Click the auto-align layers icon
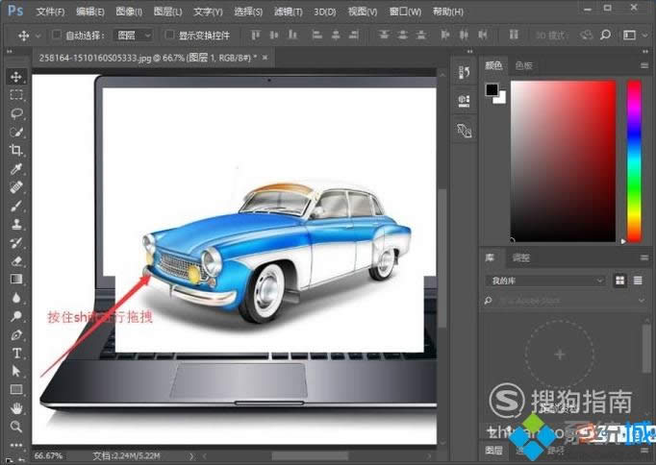 (x=514, y=36)
